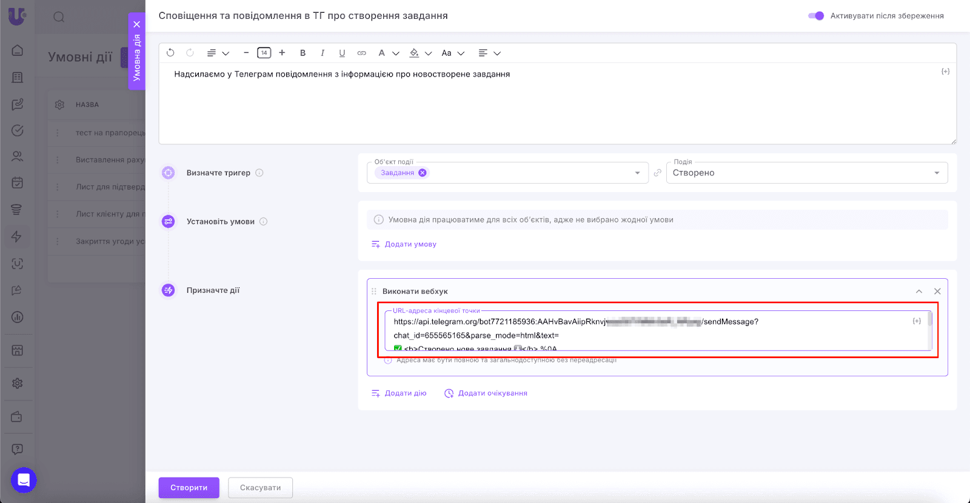
Task: Collapse the 'Виконати вебхук' action block
Action: (919, 291)
